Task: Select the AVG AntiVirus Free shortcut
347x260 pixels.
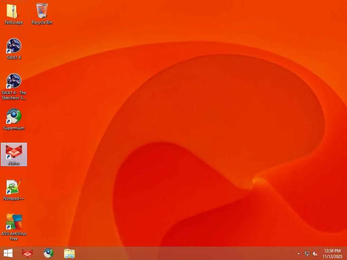Action: 14,227
